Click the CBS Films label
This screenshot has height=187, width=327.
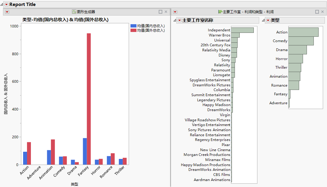[x=221, y=175]
